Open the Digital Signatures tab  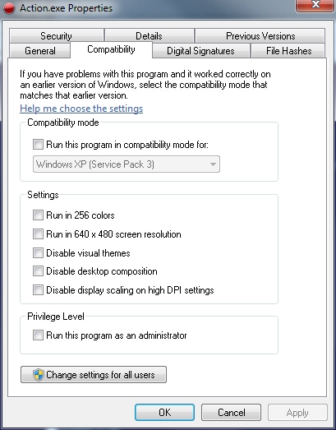point(200,51)
